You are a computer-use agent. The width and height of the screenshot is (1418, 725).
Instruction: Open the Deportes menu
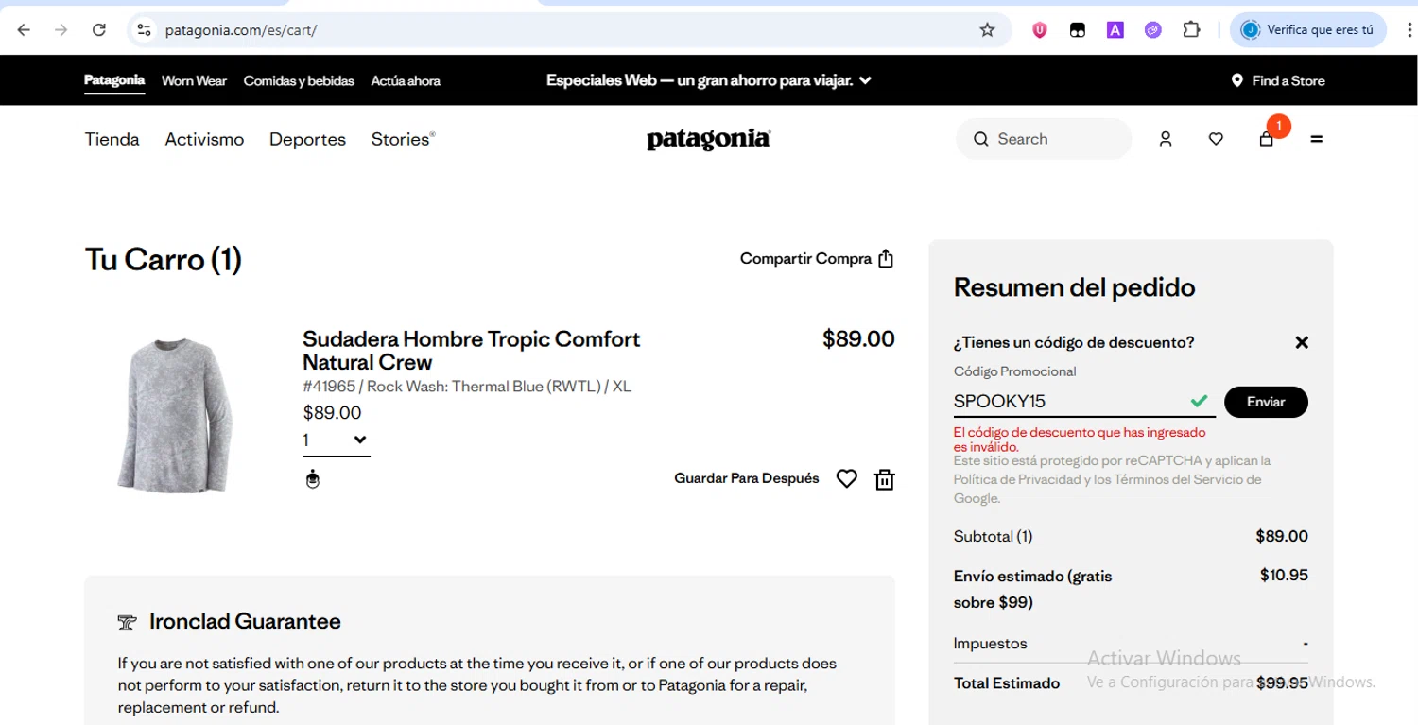point(307,139)
